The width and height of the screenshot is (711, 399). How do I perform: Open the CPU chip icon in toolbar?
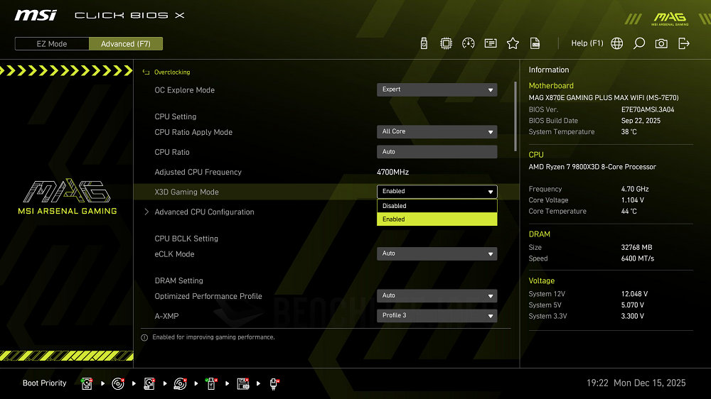click(446, 43)
